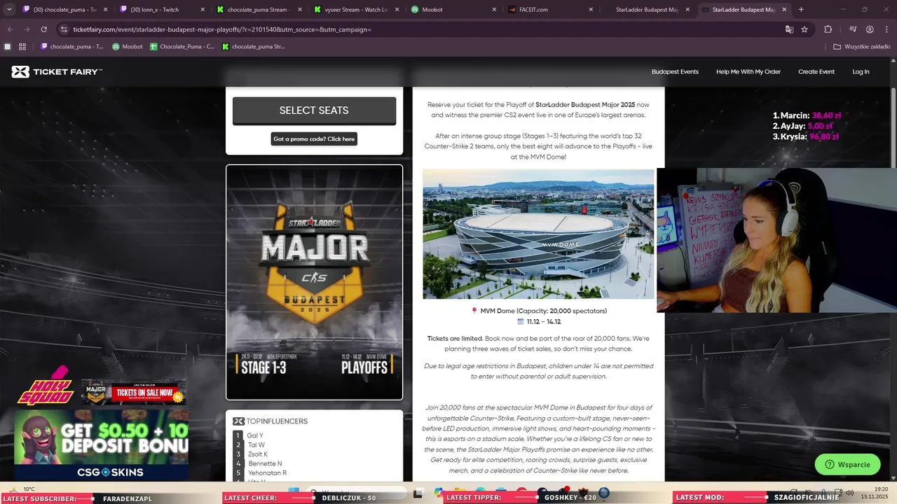
Task: Open Help Me With My Order
Action: (x=748, y=71)
